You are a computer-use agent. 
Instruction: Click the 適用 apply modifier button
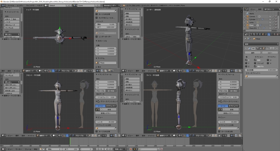(252, 53)
